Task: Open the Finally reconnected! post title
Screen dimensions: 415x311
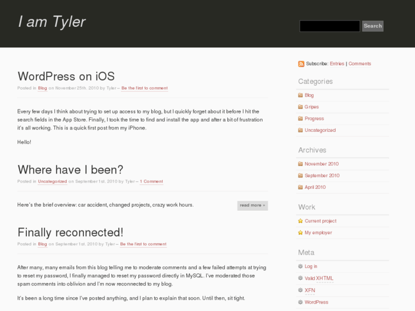Action: tap(70, 232)
